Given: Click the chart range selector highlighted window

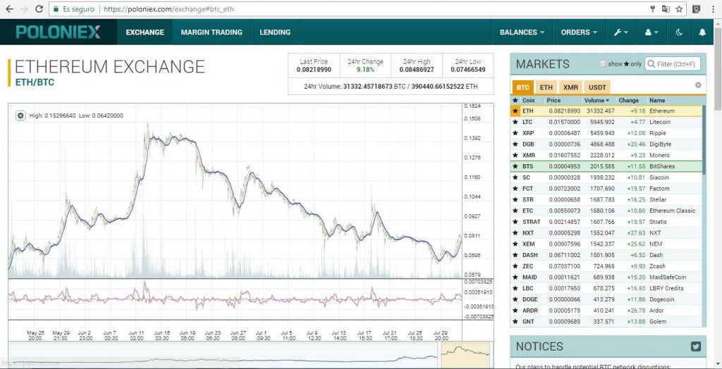Looking at the screenshot, I should (x=465, y=355).
